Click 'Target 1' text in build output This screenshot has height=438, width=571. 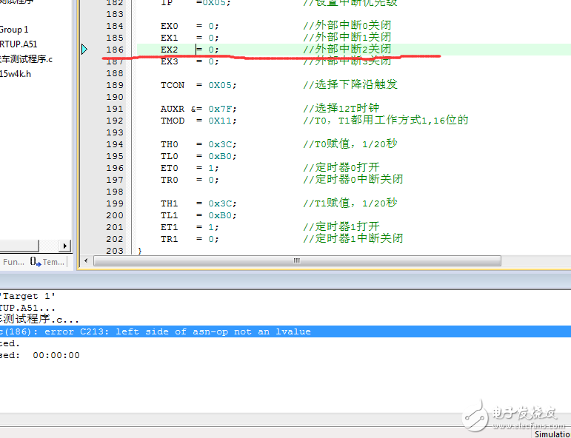[x=27, y=297]
